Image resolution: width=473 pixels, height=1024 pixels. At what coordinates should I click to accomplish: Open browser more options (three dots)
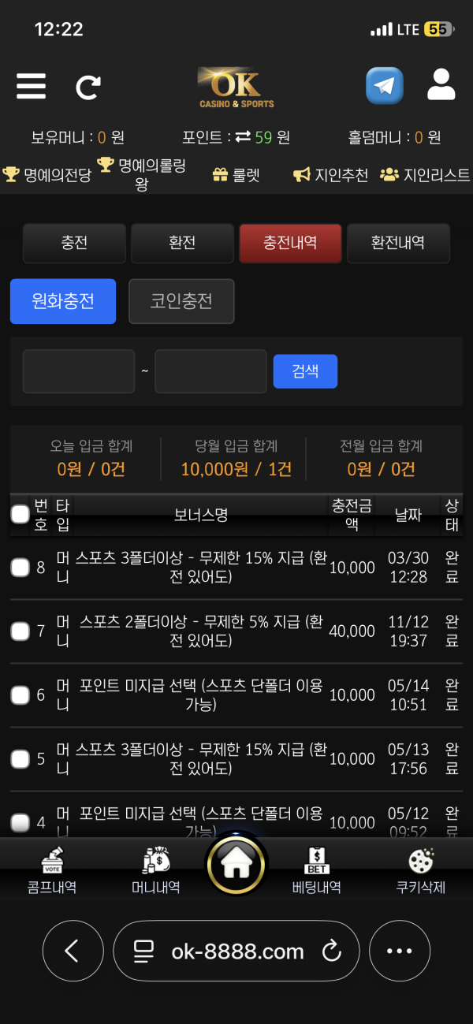tap(400, 951)
